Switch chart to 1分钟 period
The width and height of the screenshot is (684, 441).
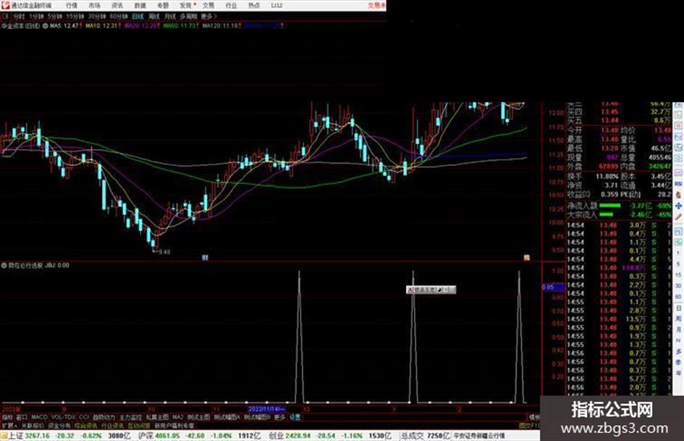pos(36,17)
